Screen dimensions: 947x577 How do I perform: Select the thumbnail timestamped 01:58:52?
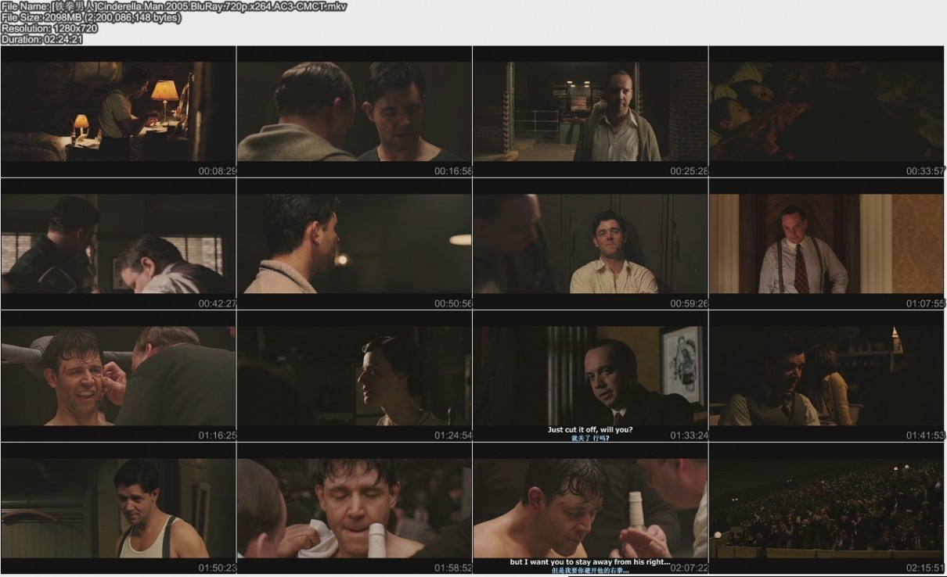pos(355,509)
